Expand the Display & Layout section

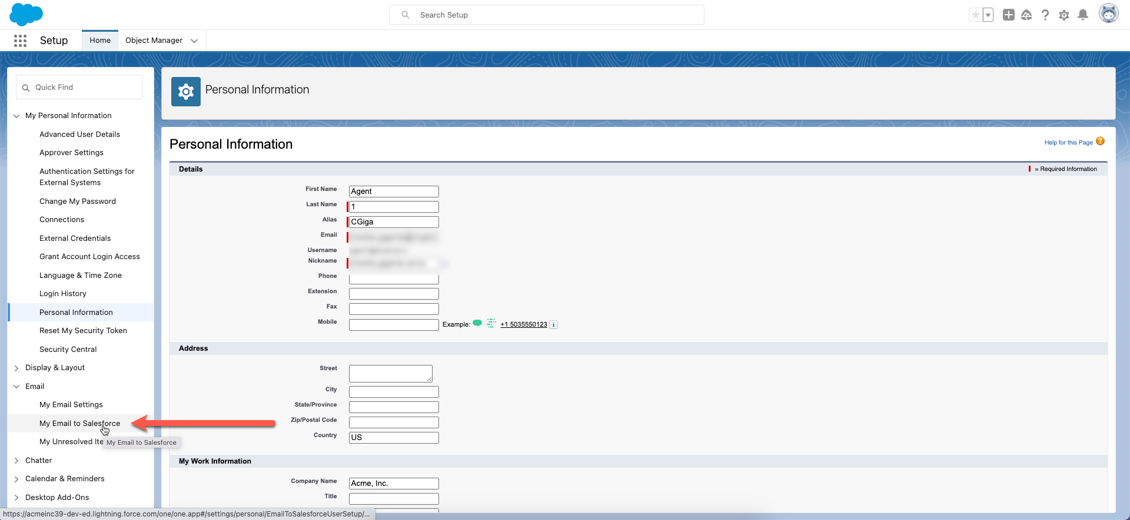click(16, 368)
